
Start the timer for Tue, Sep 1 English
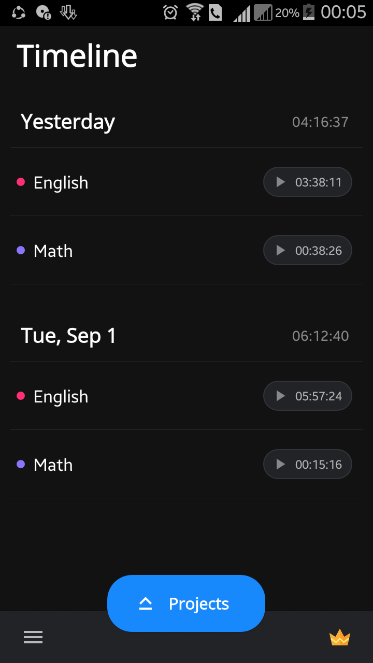click(x=308, y=396)
